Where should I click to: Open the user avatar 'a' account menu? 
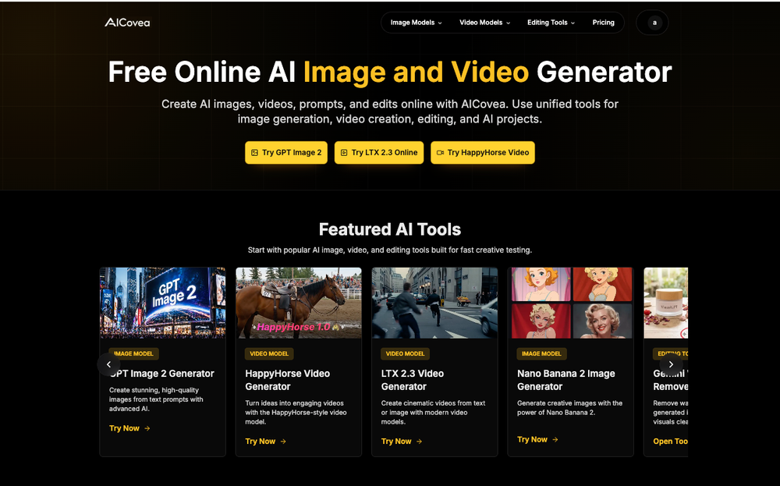(654, 23)
